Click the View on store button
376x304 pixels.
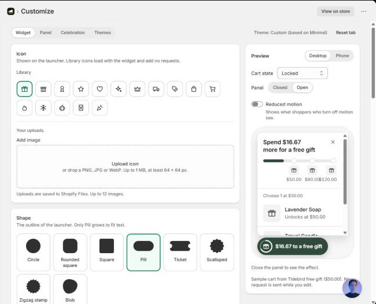[x=336, y=11]
